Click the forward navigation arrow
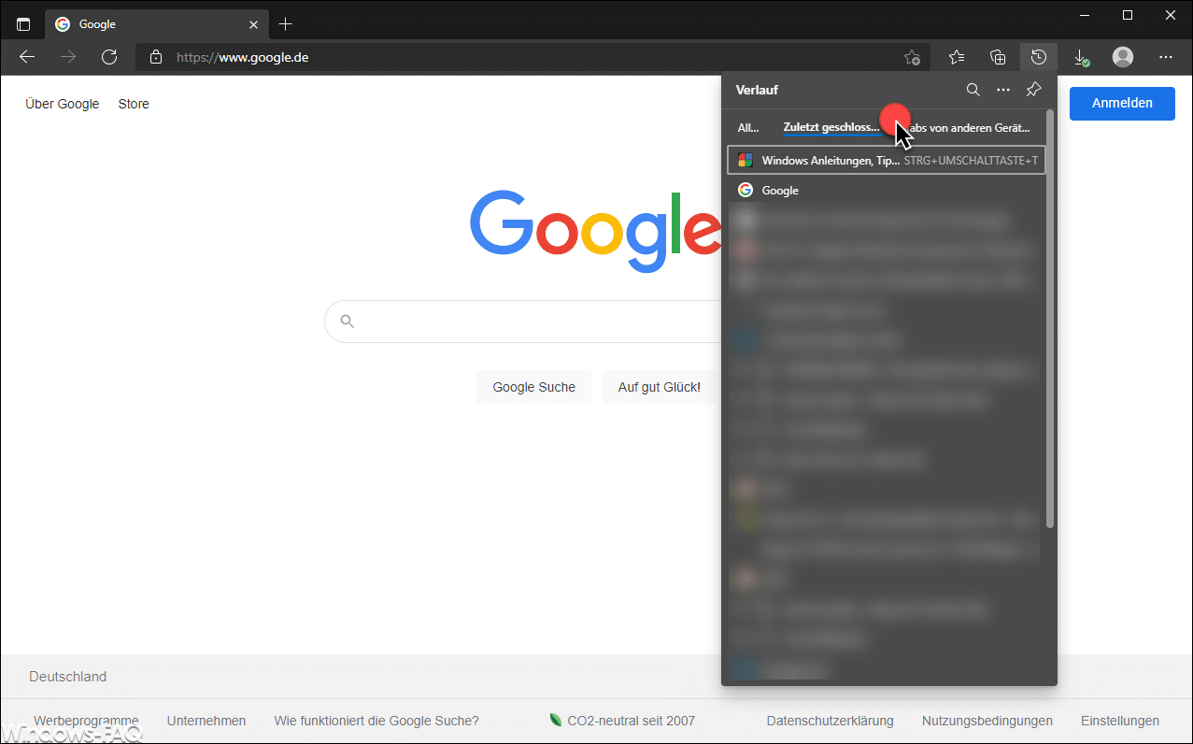Screen dimensions: 1193x744 pyautogui.click(x=68, y=57)
